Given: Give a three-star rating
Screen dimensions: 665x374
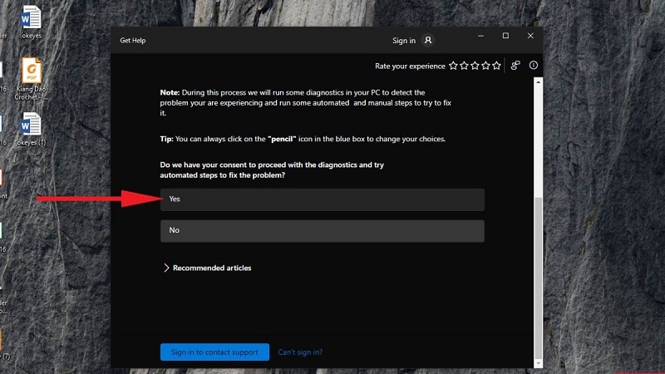Looking at the screenshot, I should [x=475, y=66].
